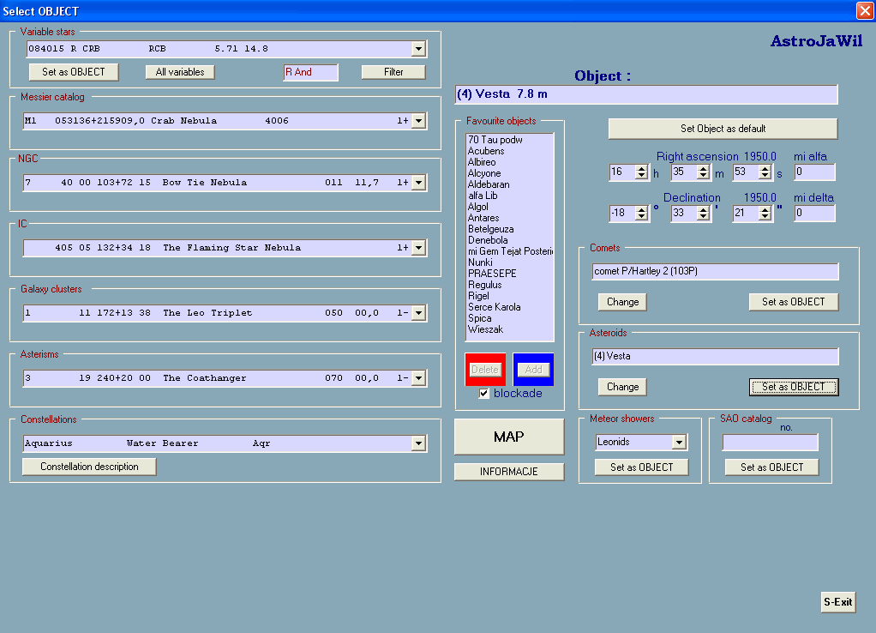Click the red Delete button
Image resolution: width=876 pixels, height=633 pixels.
click(x=485, y=370)
